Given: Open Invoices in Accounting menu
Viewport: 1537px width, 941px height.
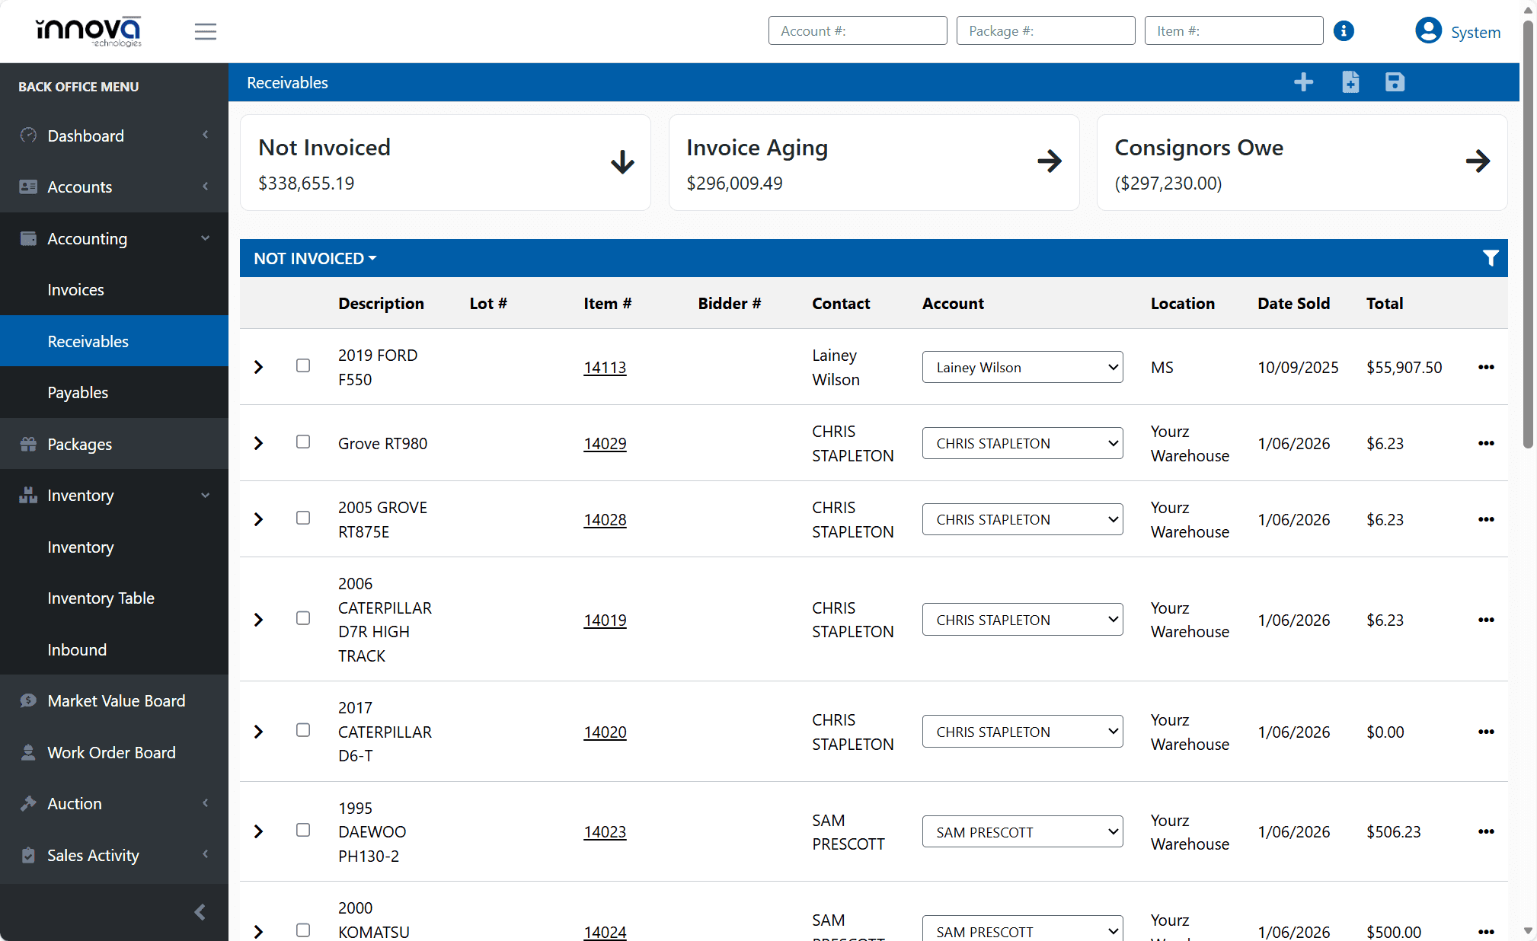Looking at the screenshot, I should click(114, 290).
